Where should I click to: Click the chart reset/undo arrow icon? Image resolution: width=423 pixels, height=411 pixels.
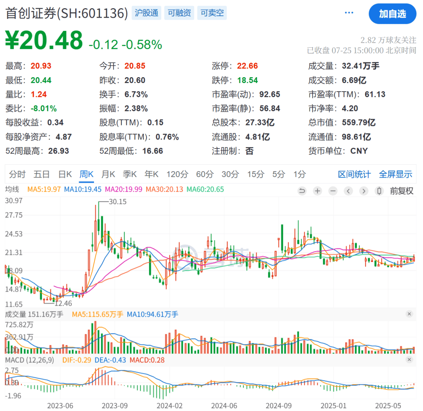[x=302, y=191]
